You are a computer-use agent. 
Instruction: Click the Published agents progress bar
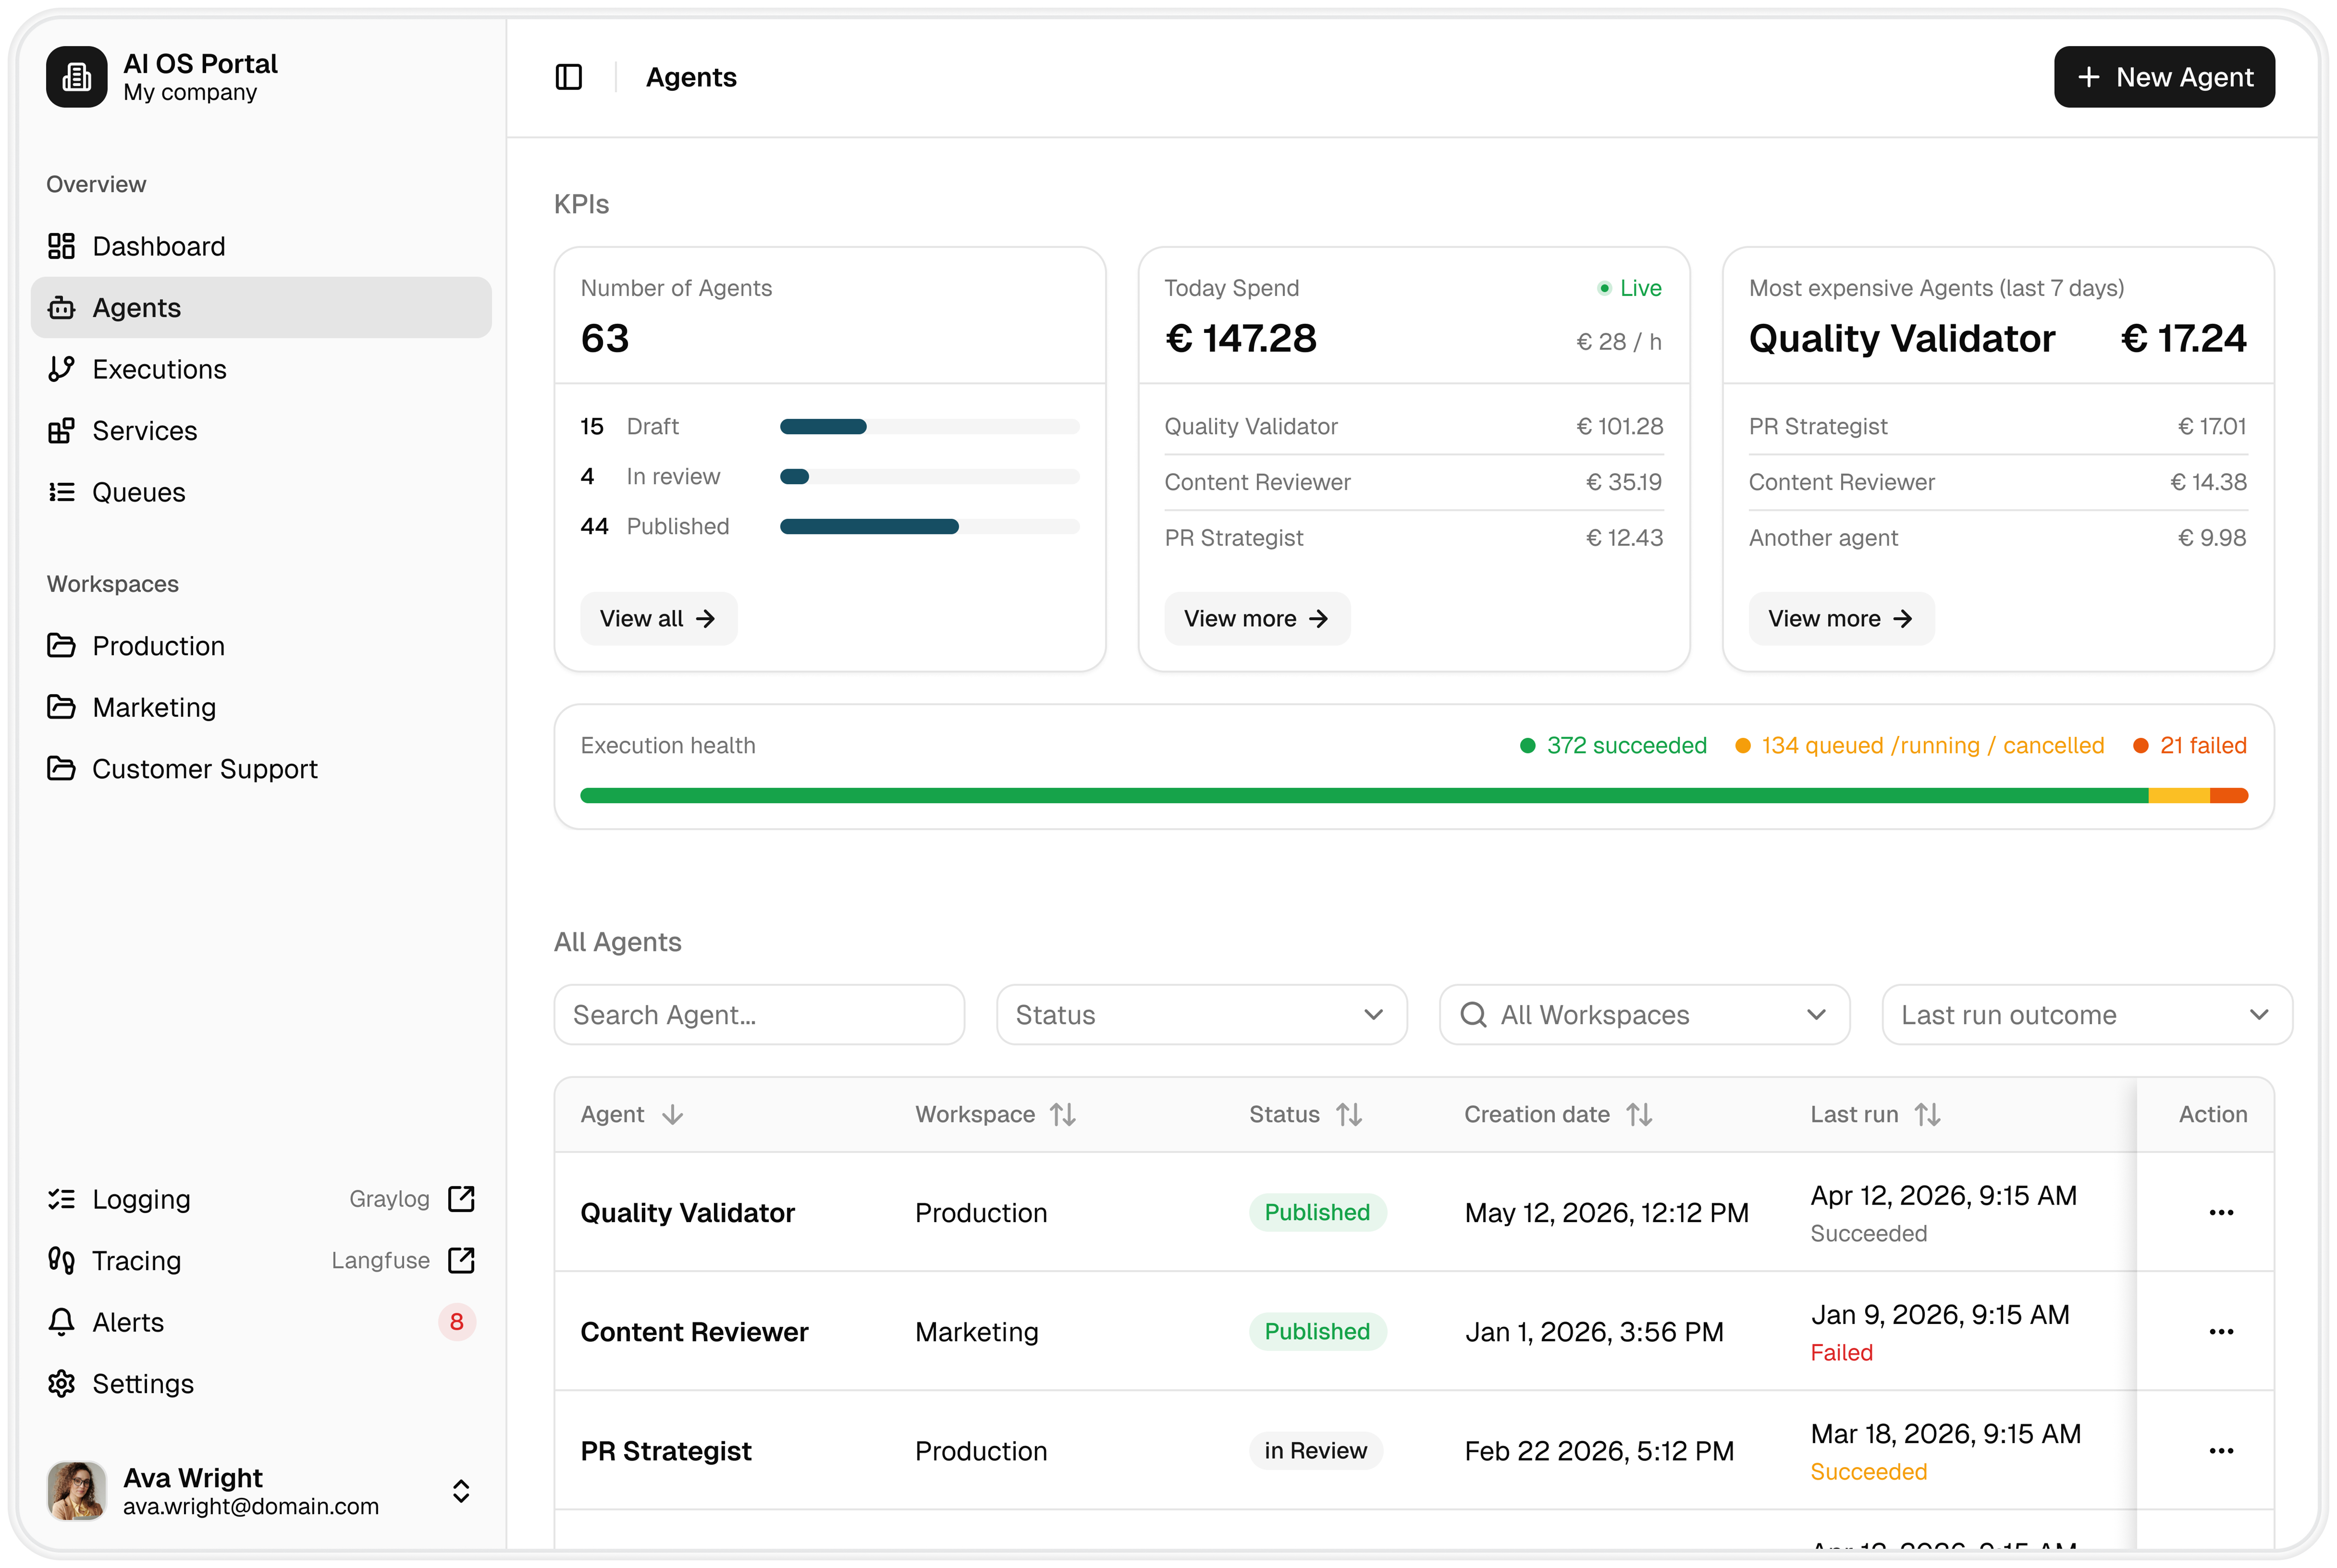929,527
